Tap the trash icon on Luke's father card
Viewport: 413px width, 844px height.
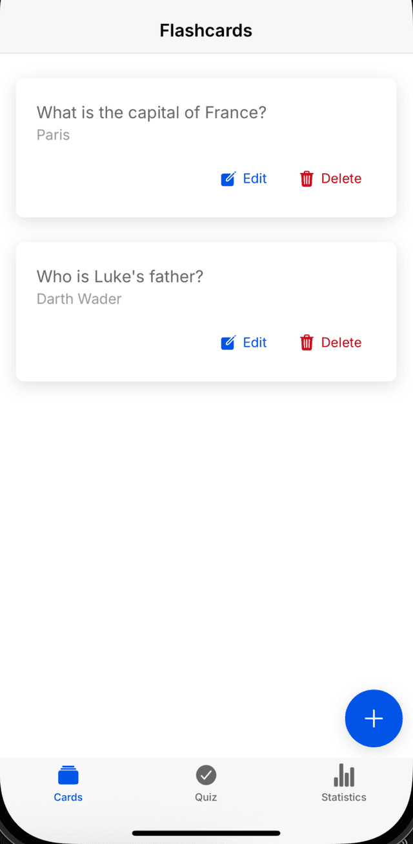[306, 342]
